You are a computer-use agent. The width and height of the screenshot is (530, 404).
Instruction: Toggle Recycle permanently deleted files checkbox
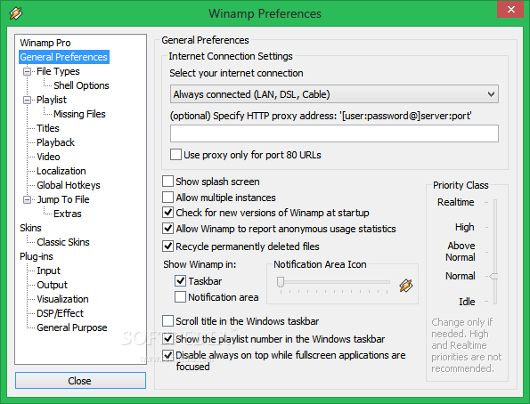point(168,246)
